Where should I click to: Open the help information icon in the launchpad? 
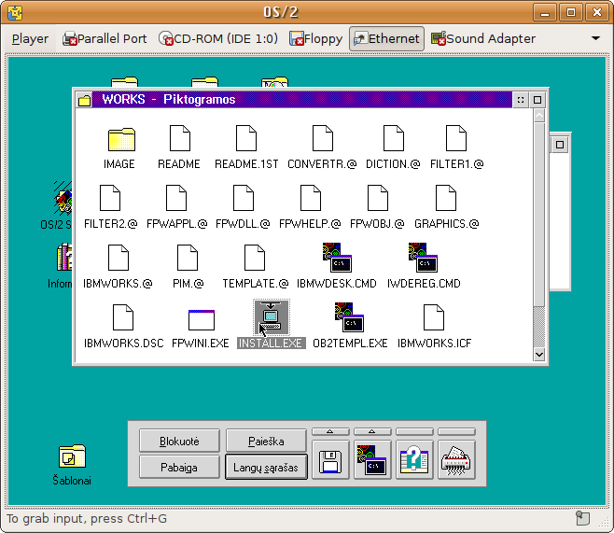[414, 460]
